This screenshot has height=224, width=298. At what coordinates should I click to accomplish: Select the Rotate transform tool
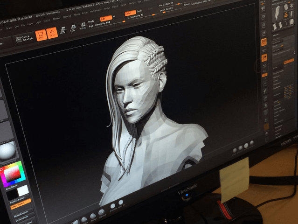[x=83, y=26]
